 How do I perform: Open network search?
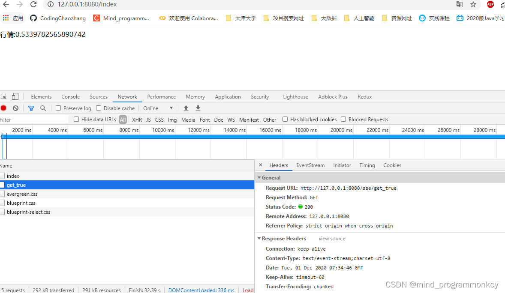pyautogui.click(x=43, y=108)
